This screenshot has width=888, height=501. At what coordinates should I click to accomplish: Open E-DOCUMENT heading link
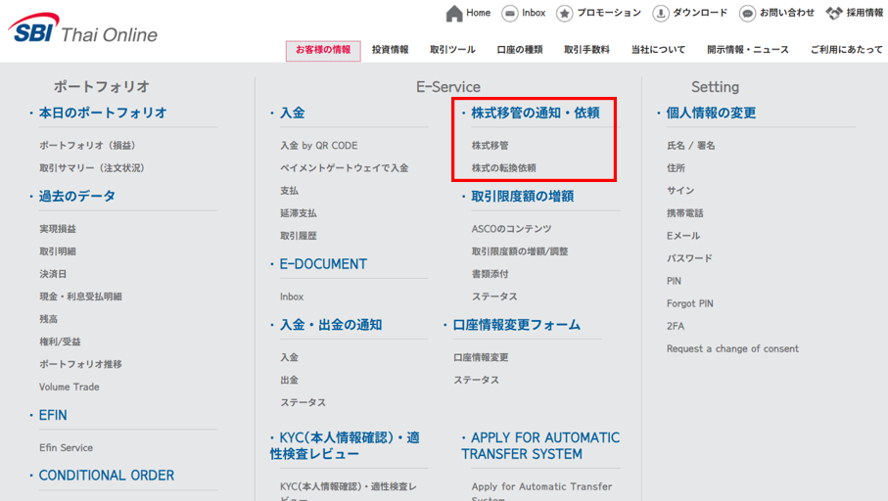[323, 264]
